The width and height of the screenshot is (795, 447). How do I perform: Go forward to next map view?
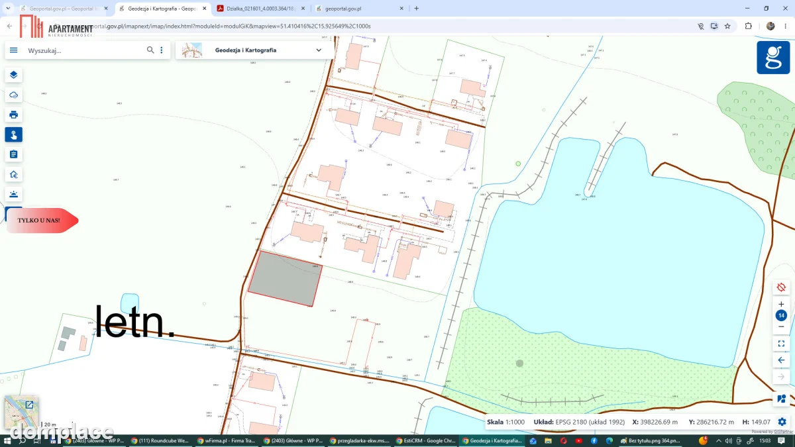click(781, 376)
